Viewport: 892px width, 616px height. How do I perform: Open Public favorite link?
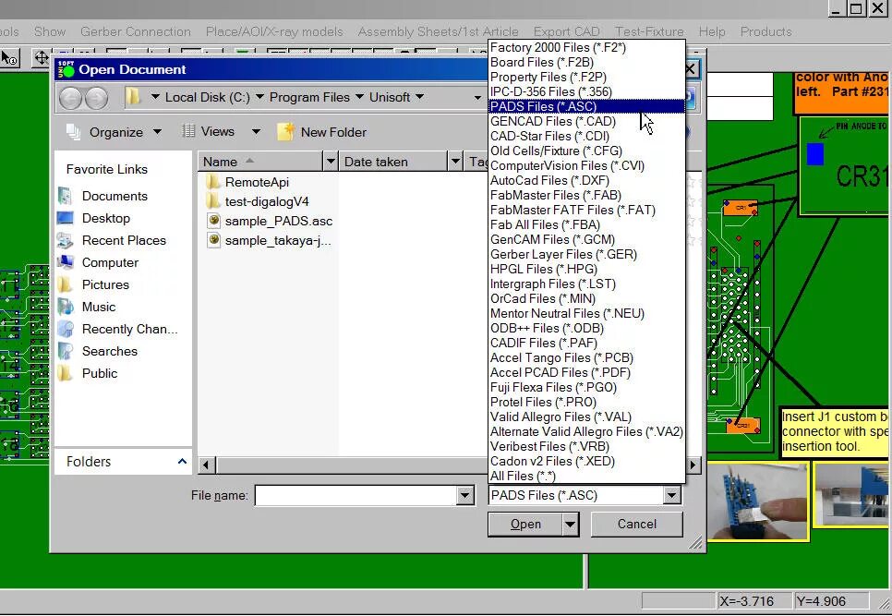click(x=100, y=374)
